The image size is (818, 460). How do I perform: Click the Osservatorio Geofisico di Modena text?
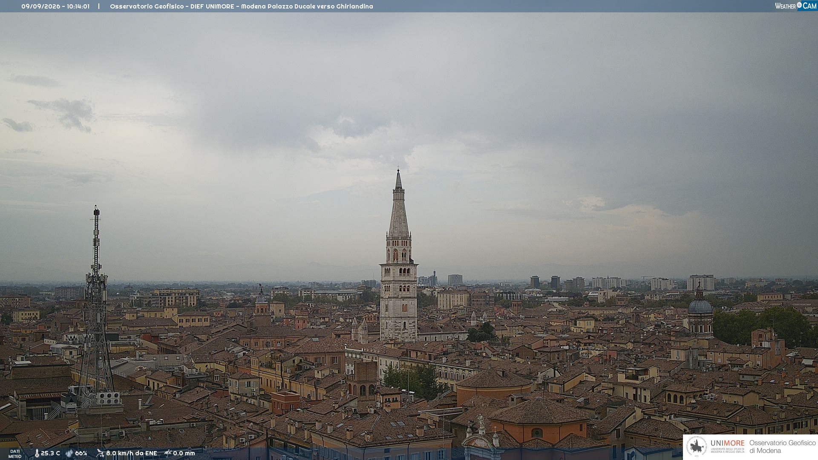tap(782, 446)
